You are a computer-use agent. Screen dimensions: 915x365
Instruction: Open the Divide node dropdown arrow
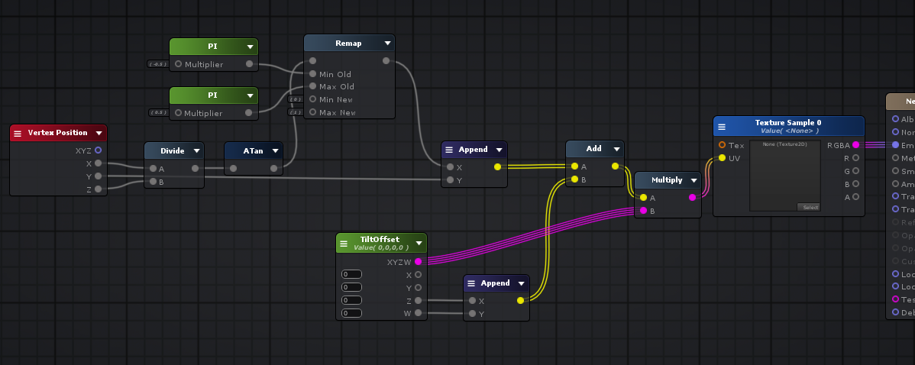click(x=196, y=151)
